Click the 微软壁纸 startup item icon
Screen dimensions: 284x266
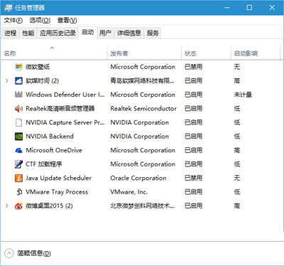click(x=18, y=67)
